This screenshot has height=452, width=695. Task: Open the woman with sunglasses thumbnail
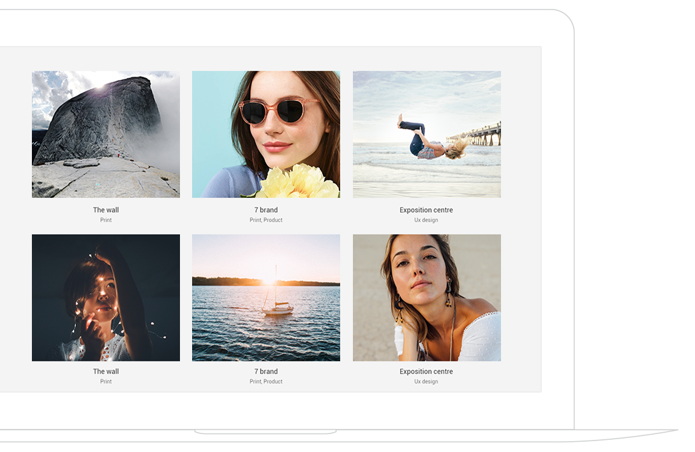pos(266,135)
